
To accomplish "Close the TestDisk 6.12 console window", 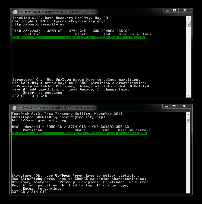I will (185, 11).
